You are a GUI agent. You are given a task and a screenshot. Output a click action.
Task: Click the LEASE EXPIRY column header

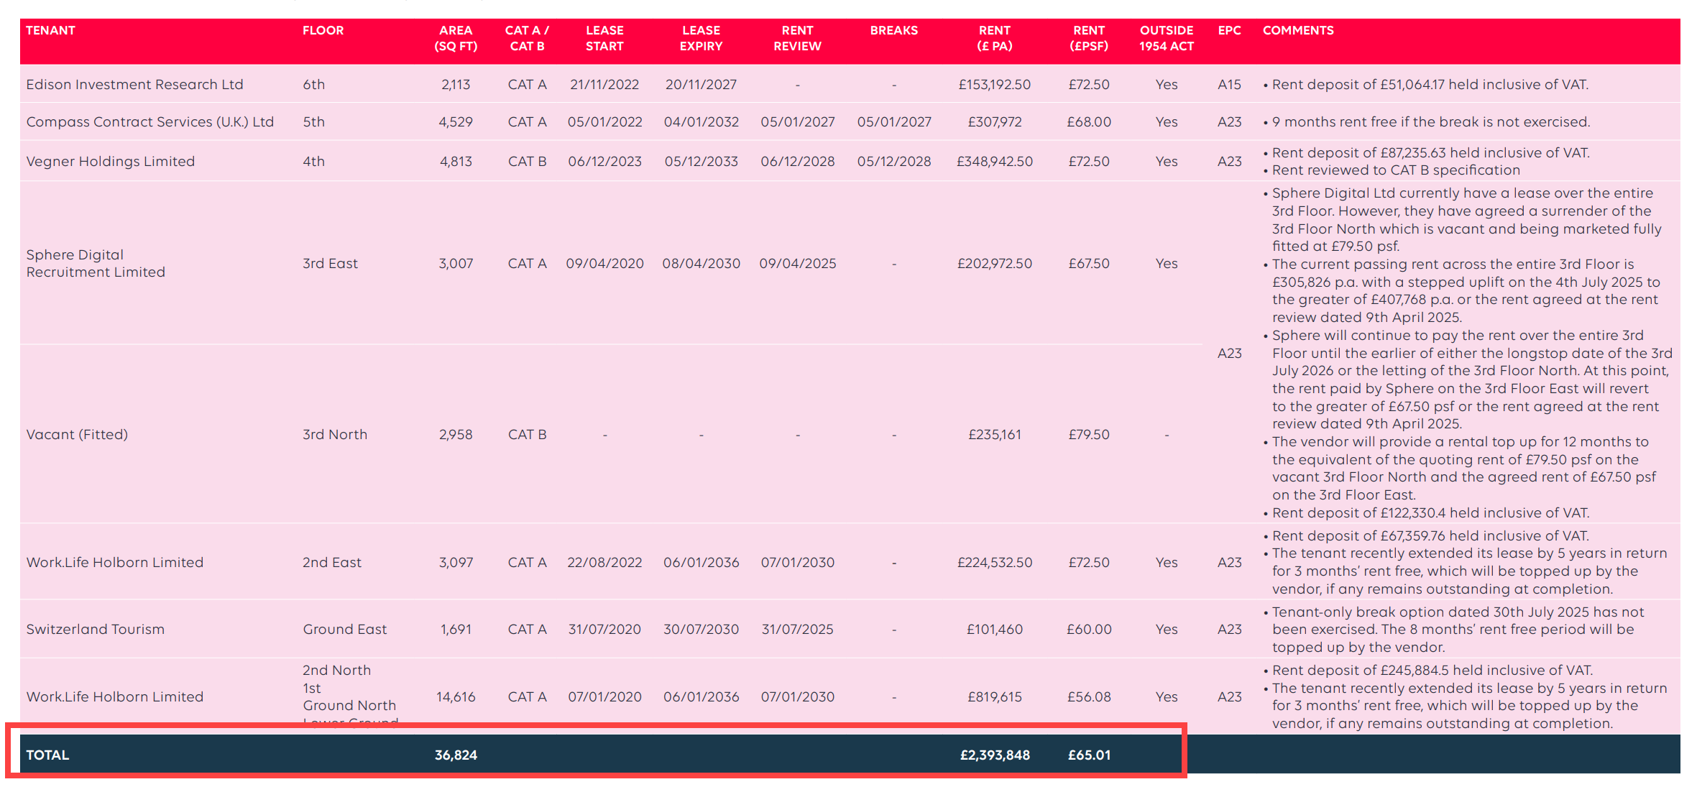701,38
